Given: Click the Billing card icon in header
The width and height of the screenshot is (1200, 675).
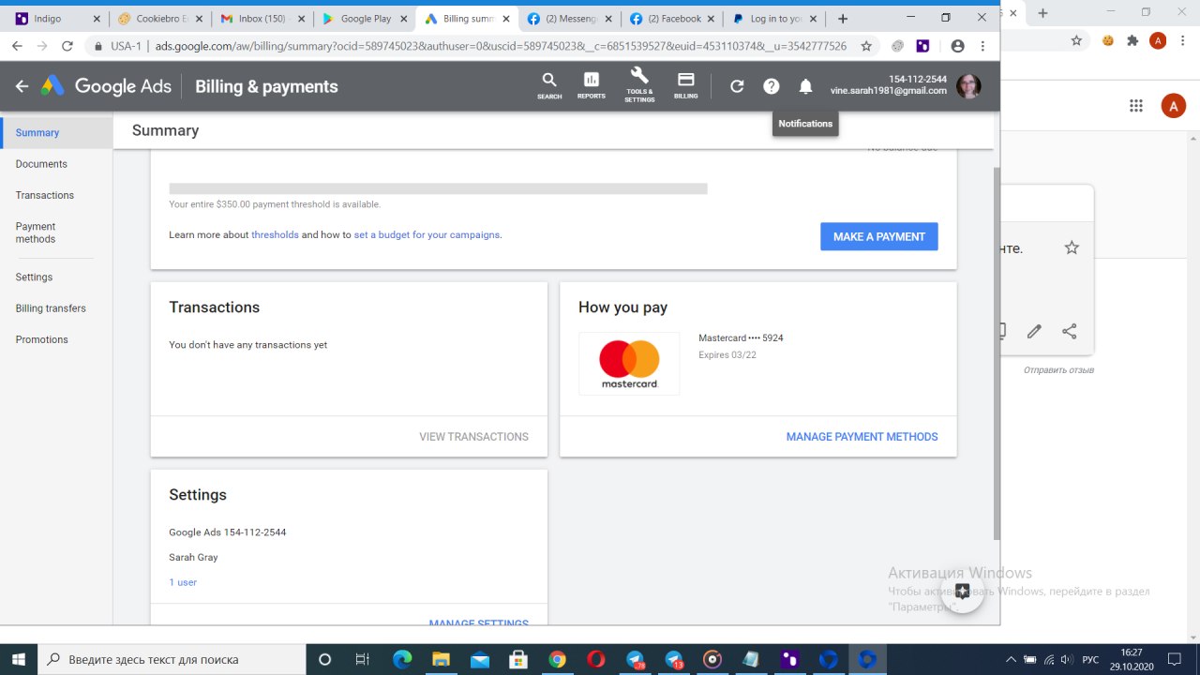Looking at the screenshot, I should [x=685, y=85].
